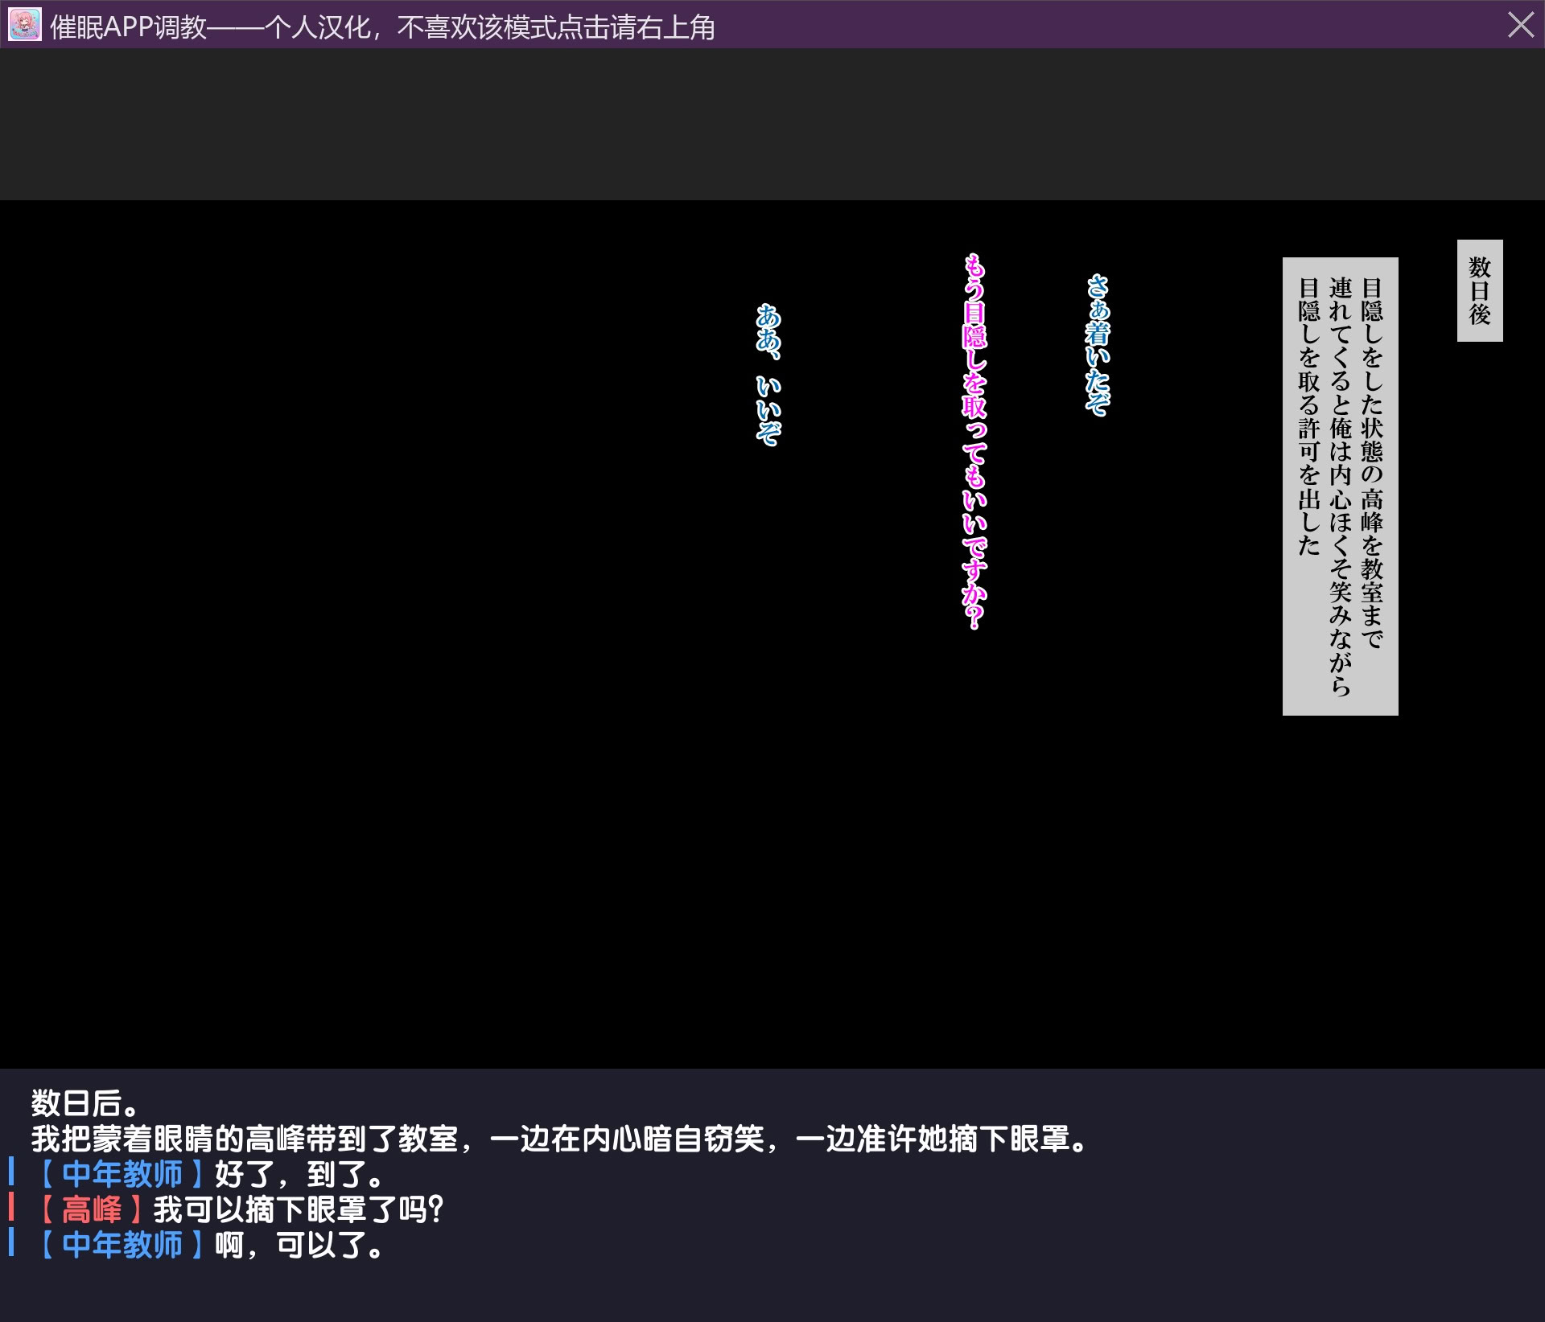Click the blue vertical text さあ着いたぞ

click(1097, 345)
